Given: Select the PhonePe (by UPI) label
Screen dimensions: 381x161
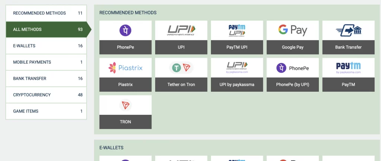Looking at the screenshot, I should pos(292,85).
